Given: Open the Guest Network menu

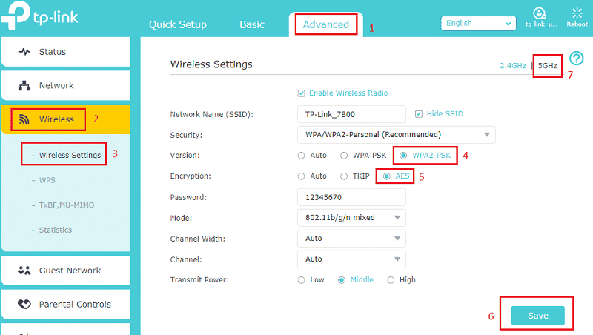Looking at the screenshot, I should pos(66,271).
